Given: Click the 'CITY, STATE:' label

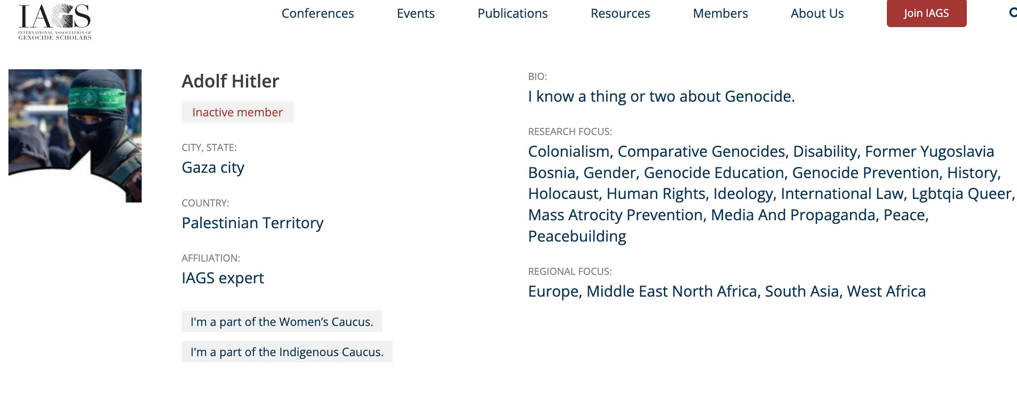Looking at the screenshot, I should click(209, 147).
